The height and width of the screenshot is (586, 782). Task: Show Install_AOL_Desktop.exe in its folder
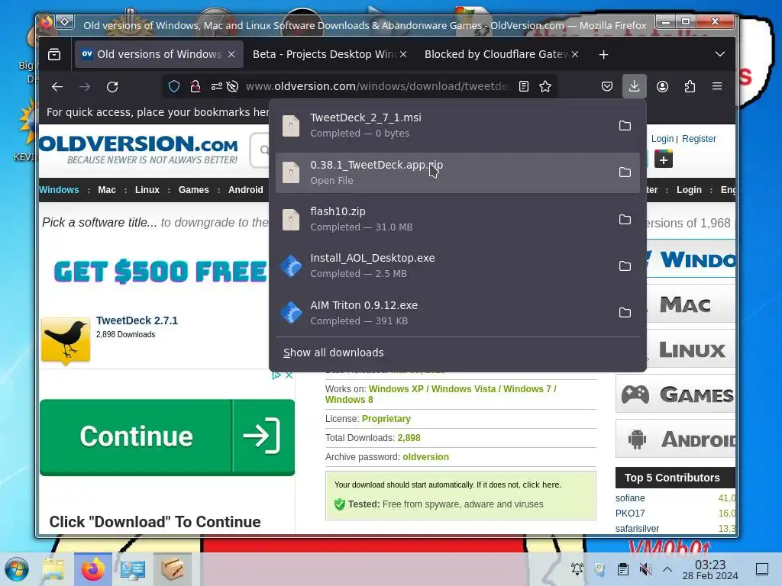pyautogui.click(x=625, y=266)
